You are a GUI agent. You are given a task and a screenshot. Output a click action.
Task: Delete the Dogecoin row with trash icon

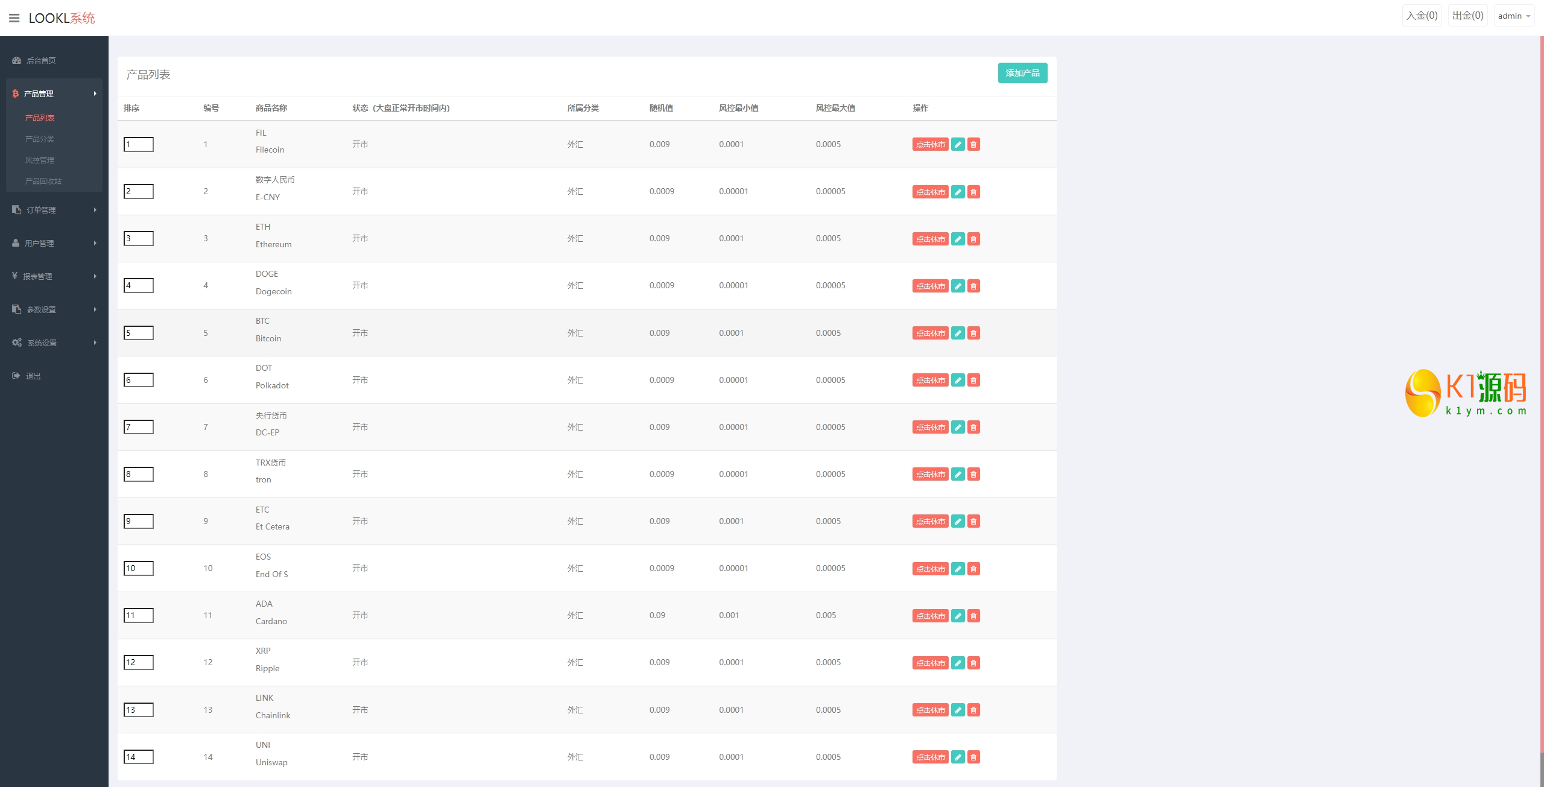click(973, 286)
